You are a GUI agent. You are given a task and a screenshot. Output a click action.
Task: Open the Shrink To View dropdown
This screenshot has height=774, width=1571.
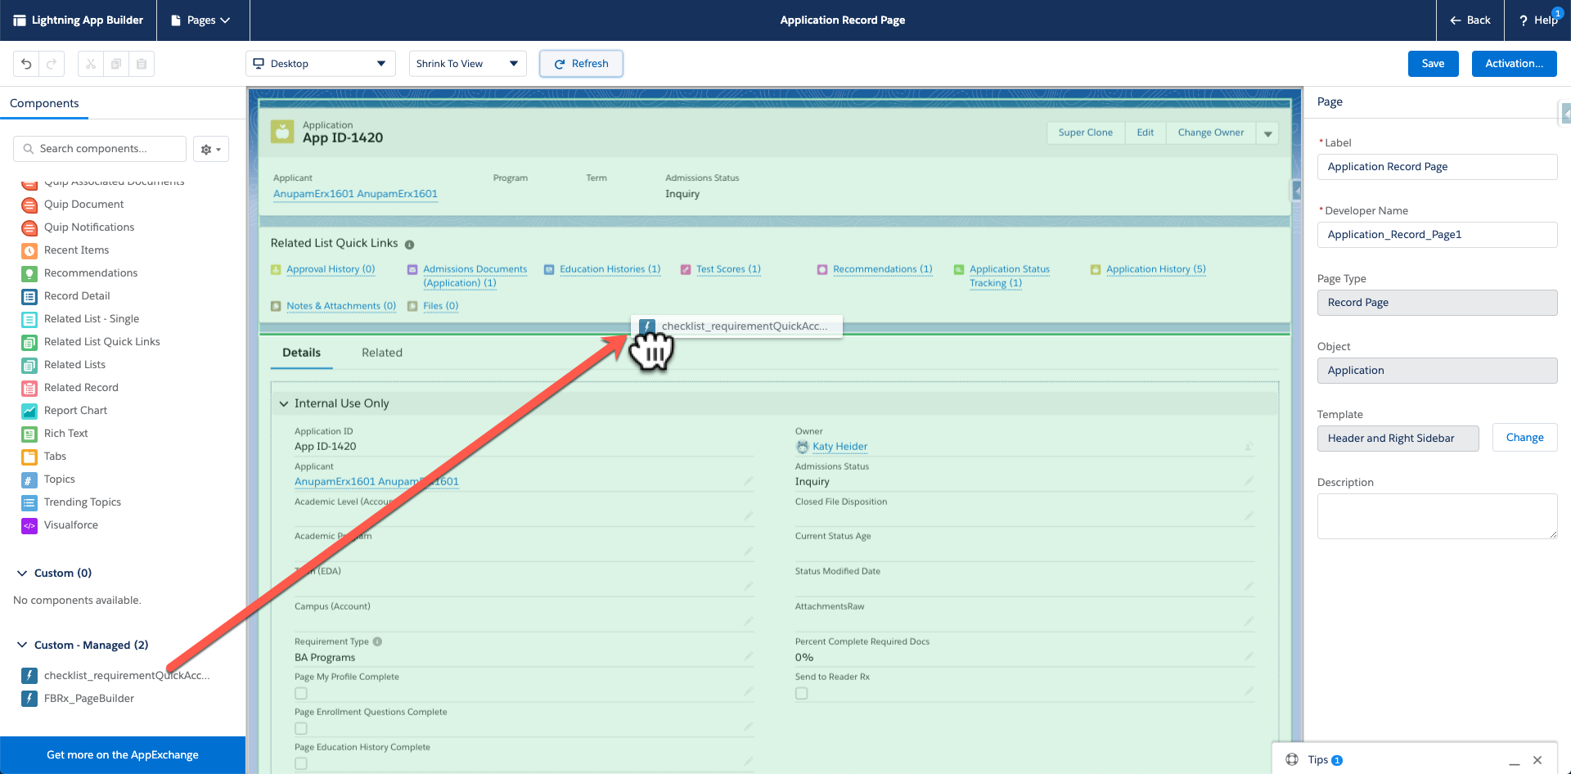[x=466, y=64]
